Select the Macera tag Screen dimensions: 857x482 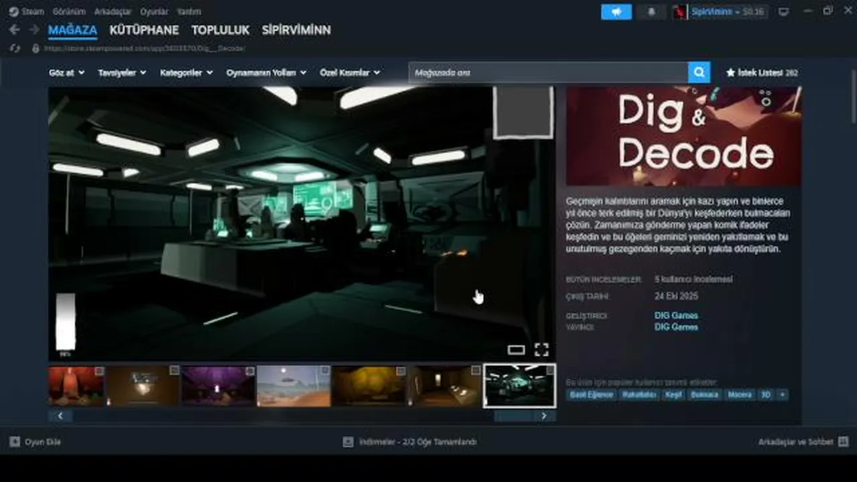tap(740, 395)
